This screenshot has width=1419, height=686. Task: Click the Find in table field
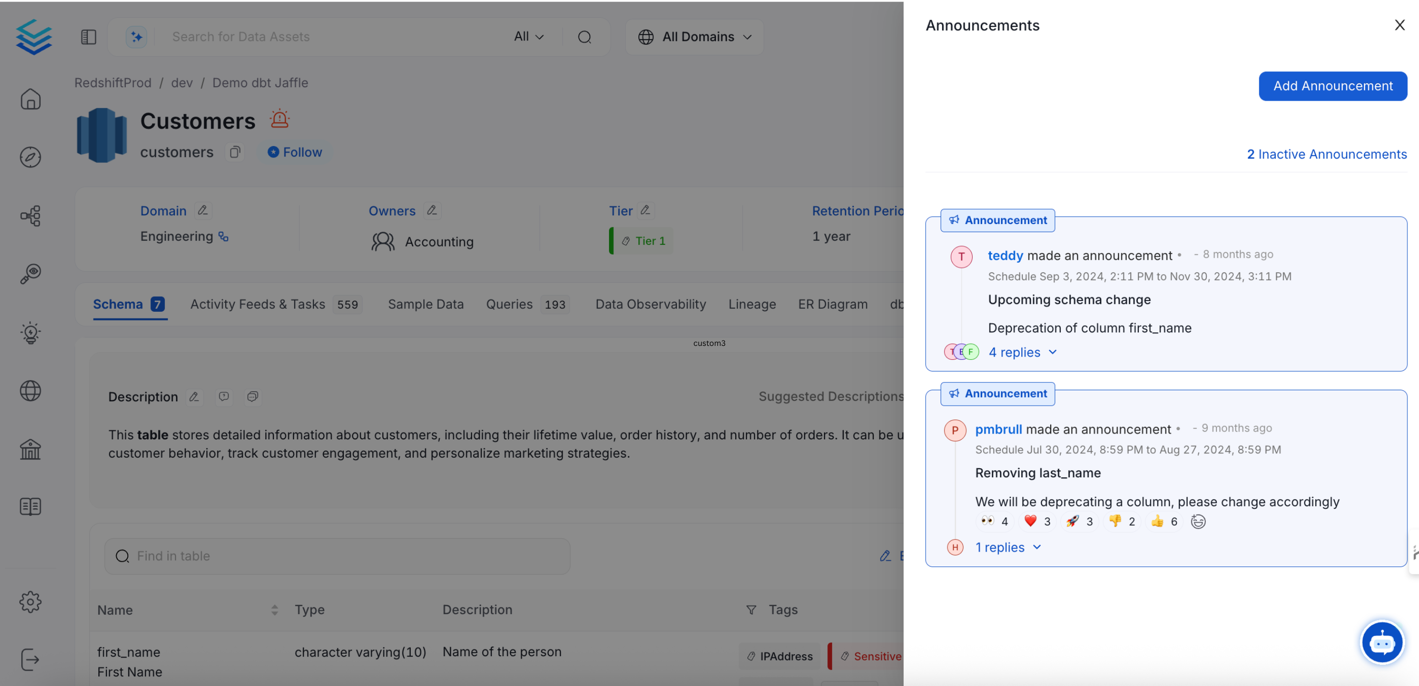click(337, 556)
